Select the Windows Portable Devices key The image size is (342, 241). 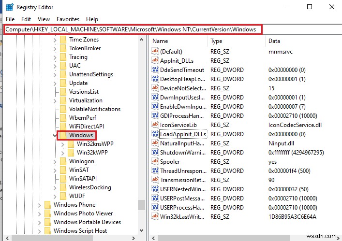pyautogui.click(x=87, y=222)
